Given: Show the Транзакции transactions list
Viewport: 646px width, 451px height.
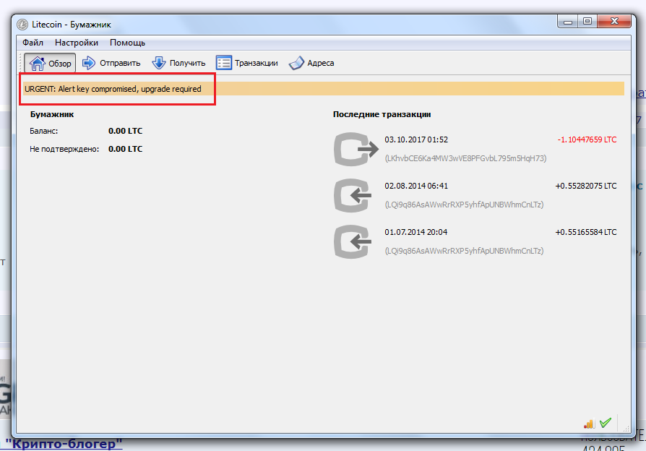Looking at the screenshot, I should 247,63.
